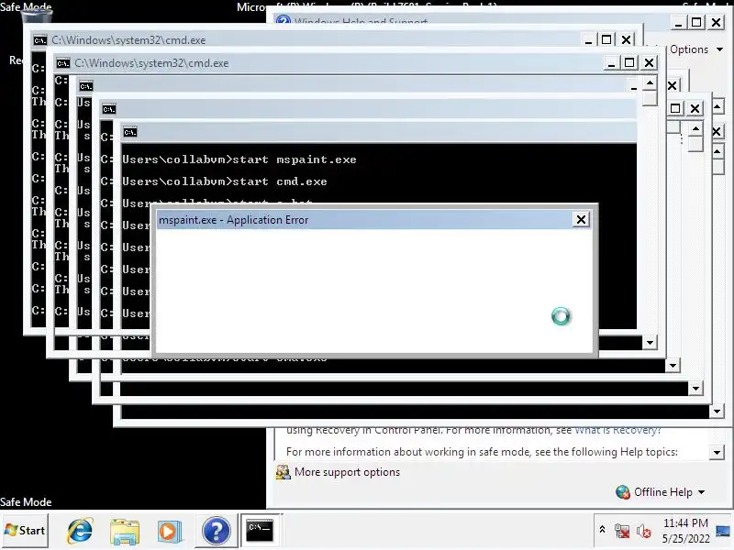Click More support options link
The image size is (734, 550).
[x=347, y=472]
